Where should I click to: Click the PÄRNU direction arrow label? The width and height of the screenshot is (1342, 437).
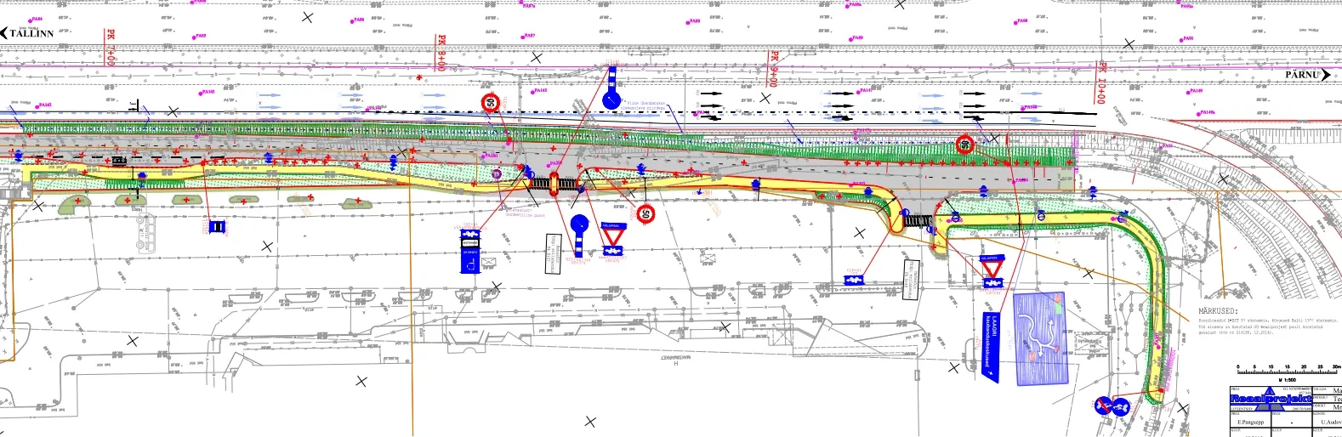click(1307, 75)
